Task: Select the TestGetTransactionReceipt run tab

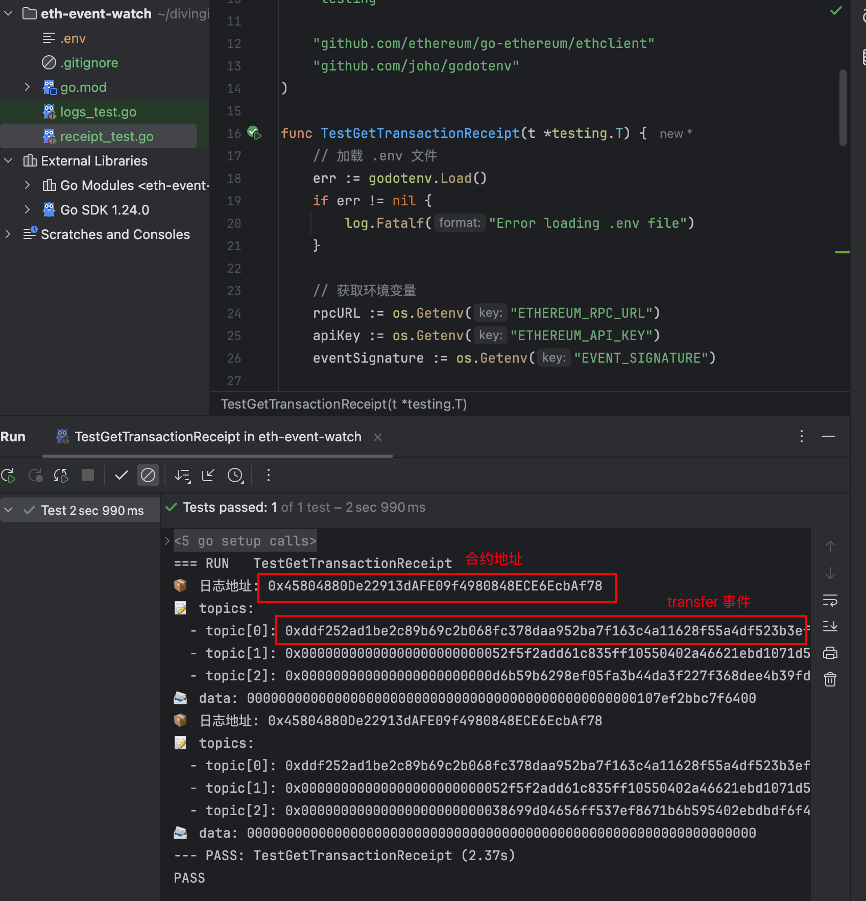Action: tap(218, 437)
